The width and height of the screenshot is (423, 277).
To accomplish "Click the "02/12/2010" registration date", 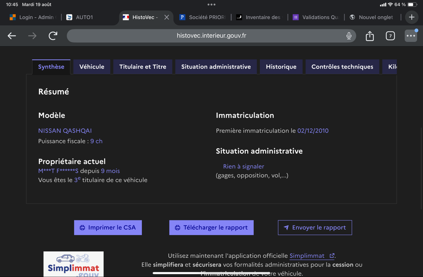I will [313, 131].
